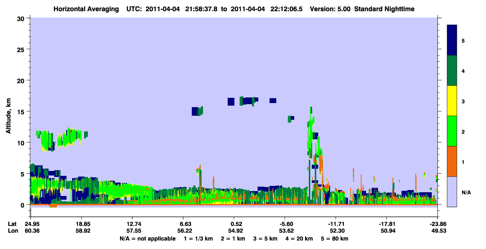
Task: Click the '3 = 5 km' legend text
Action: click(266, 239)
